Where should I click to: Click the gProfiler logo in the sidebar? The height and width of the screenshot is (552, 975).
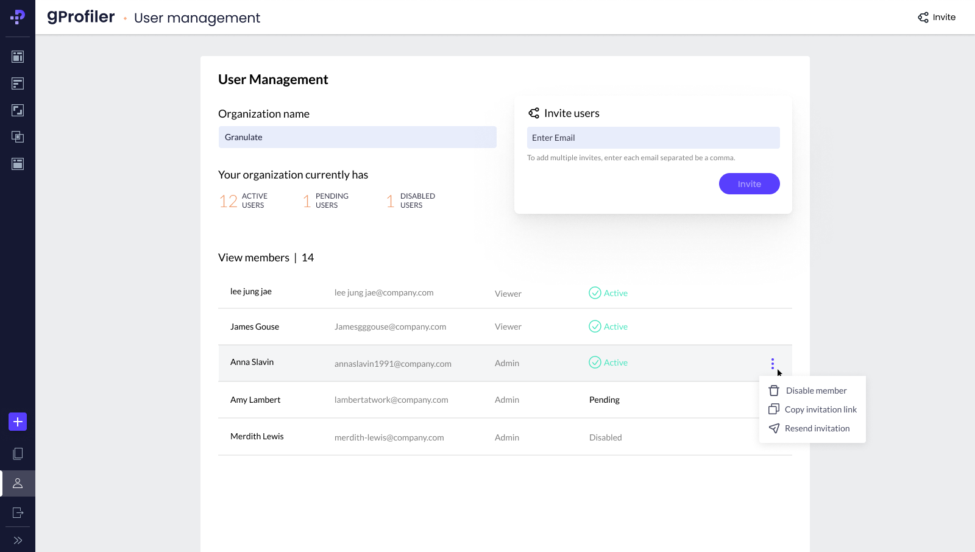pyautogui.click(x=18, y=17)
